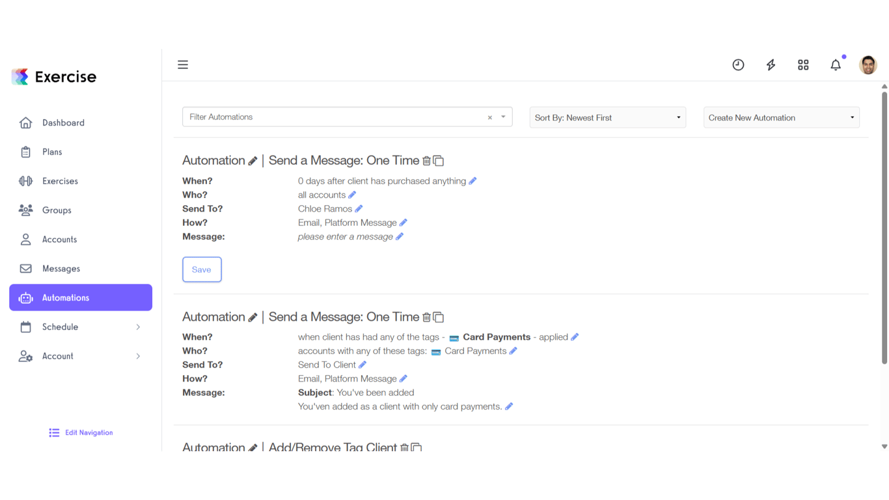
Task: Click the Save button
Action: tap(202, 270)
